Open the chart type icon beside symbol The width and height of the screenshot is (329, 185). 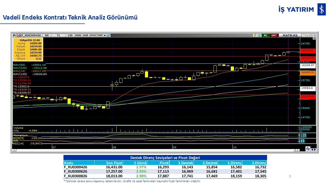(19, 35)
